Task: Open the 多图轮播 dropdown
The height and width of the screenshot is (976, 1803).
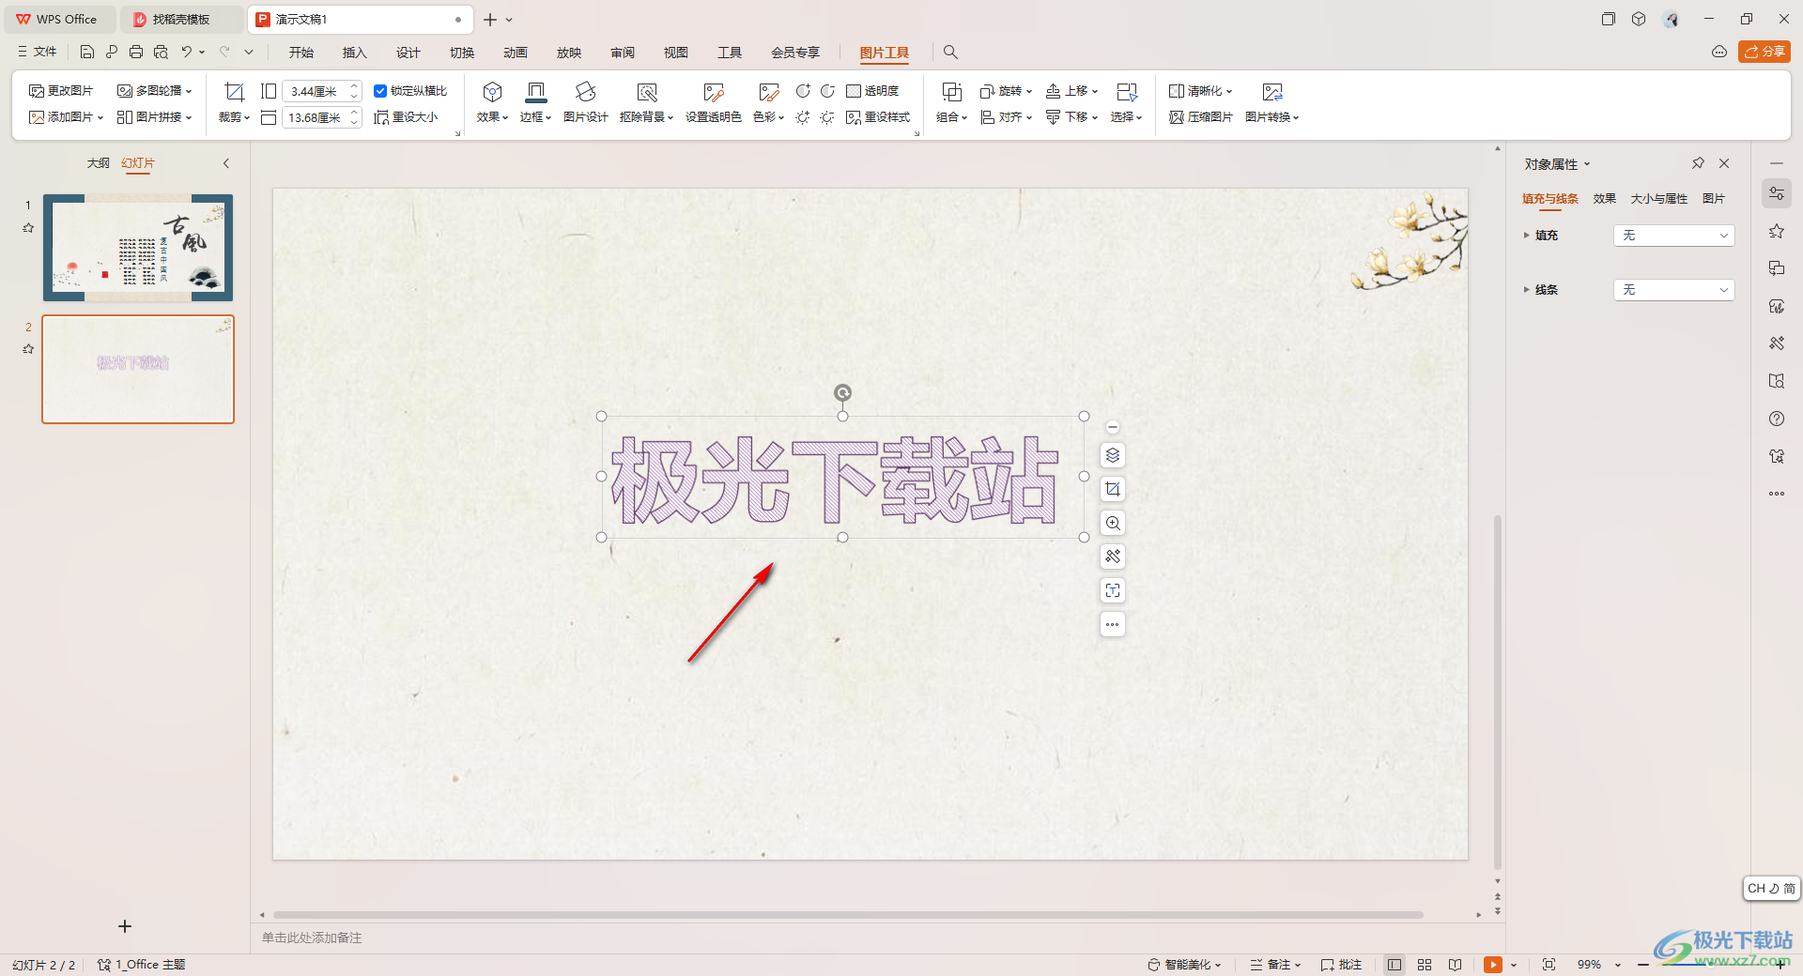Action: [x=154, y=91]
